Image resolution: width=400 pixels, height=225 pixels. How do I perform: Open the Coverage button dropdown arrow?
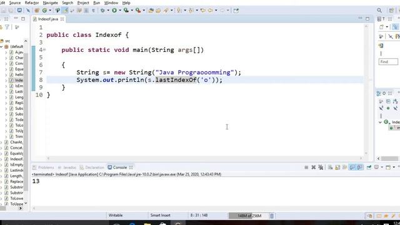click(132, 11)
